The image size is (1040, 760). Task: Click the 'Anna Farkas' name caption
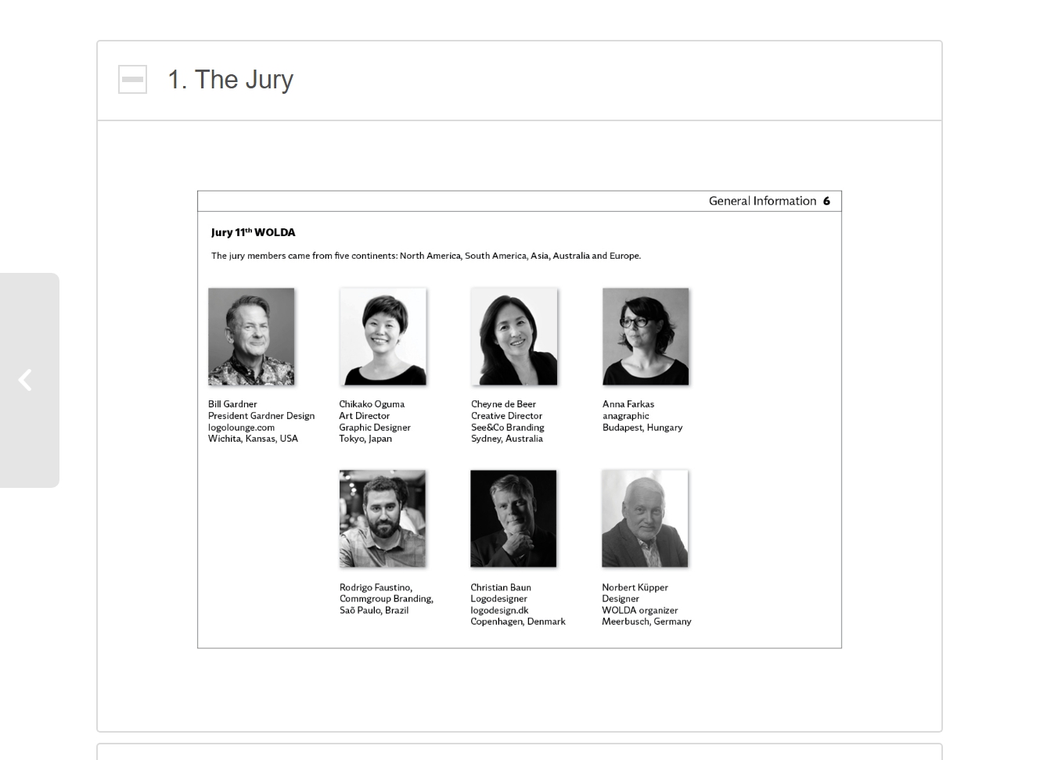tap(628, 404)
